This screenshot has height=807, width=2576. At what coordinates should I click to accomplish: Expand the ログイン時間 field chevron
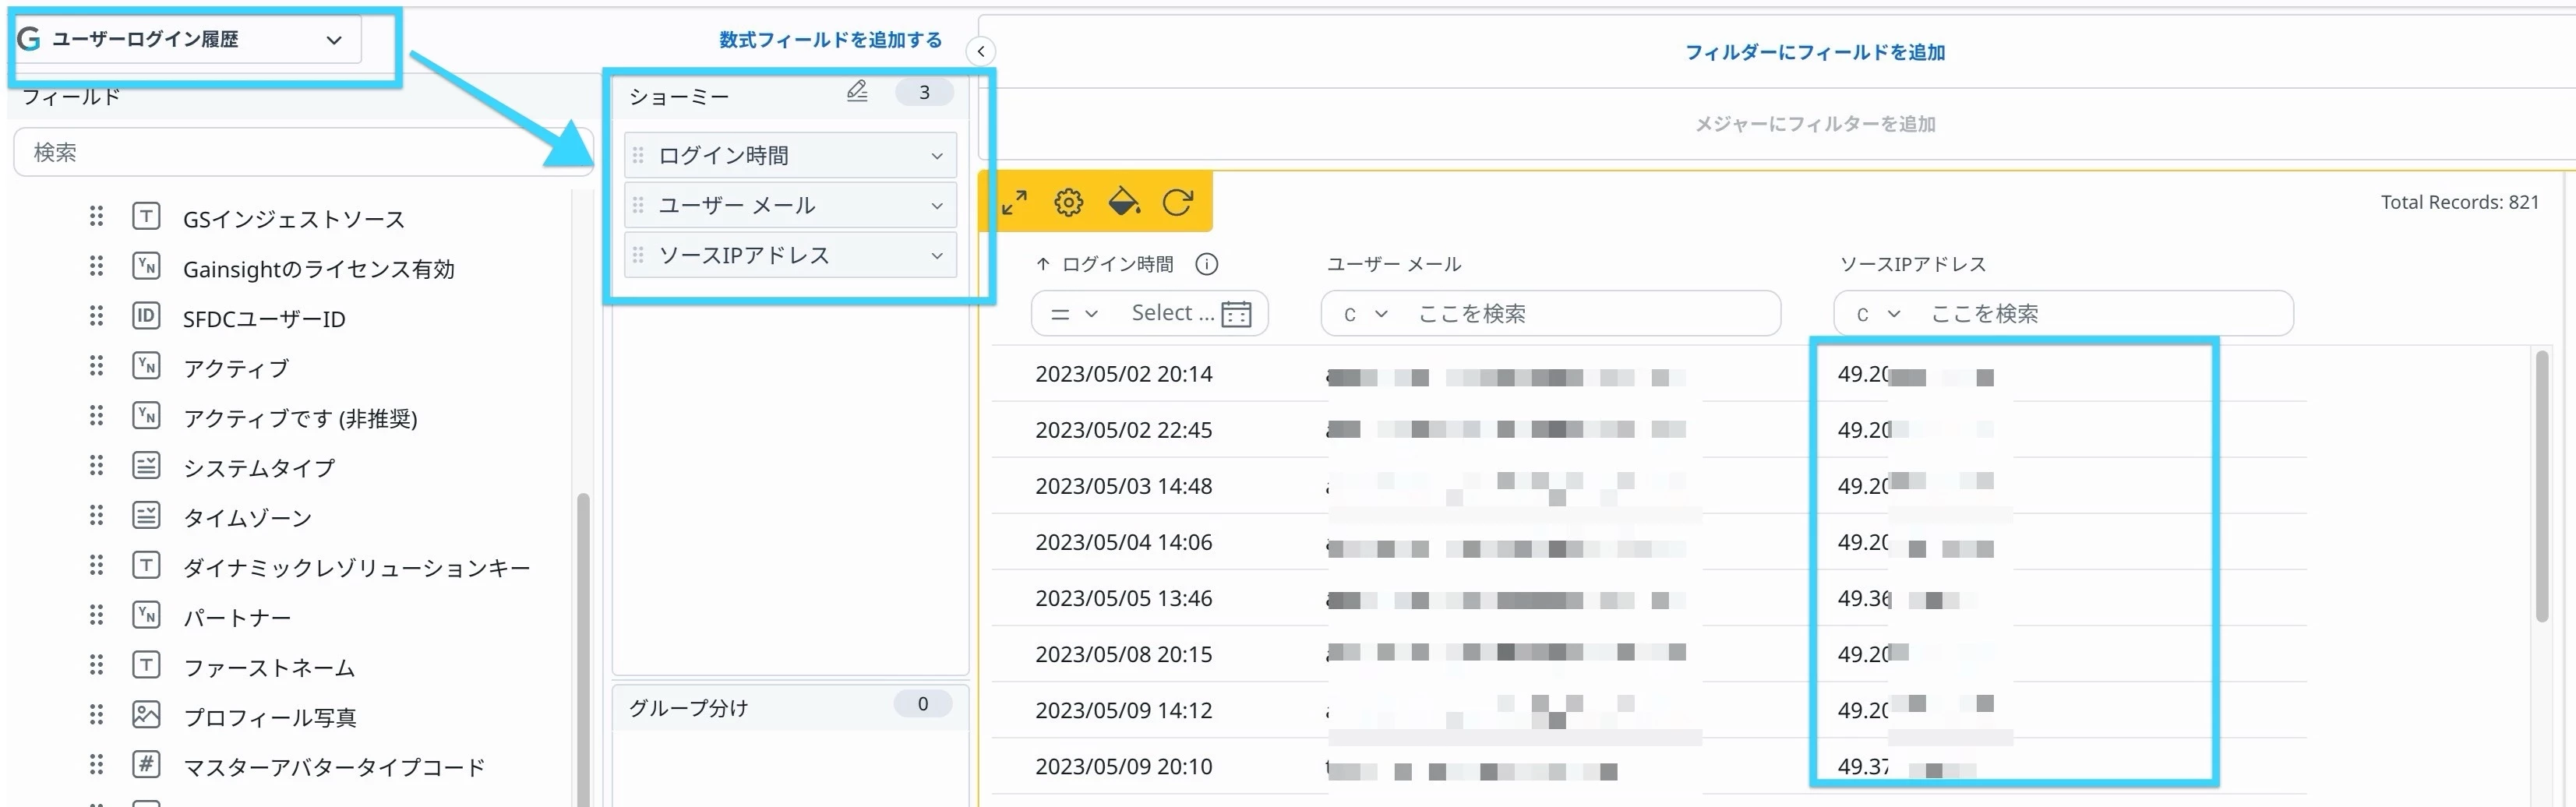(x=937, y=156)
